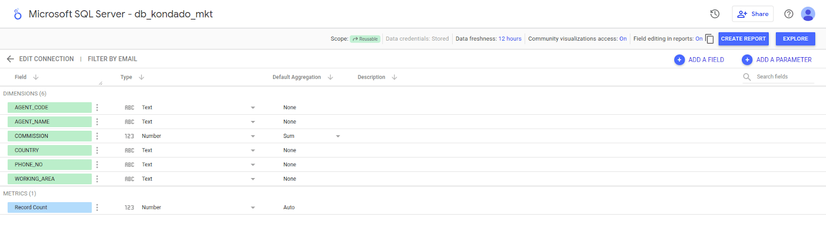Viewport: 826px width, 228px height.
Task: Open COMMISSION three-dot menu
Action: pos(97,136)
